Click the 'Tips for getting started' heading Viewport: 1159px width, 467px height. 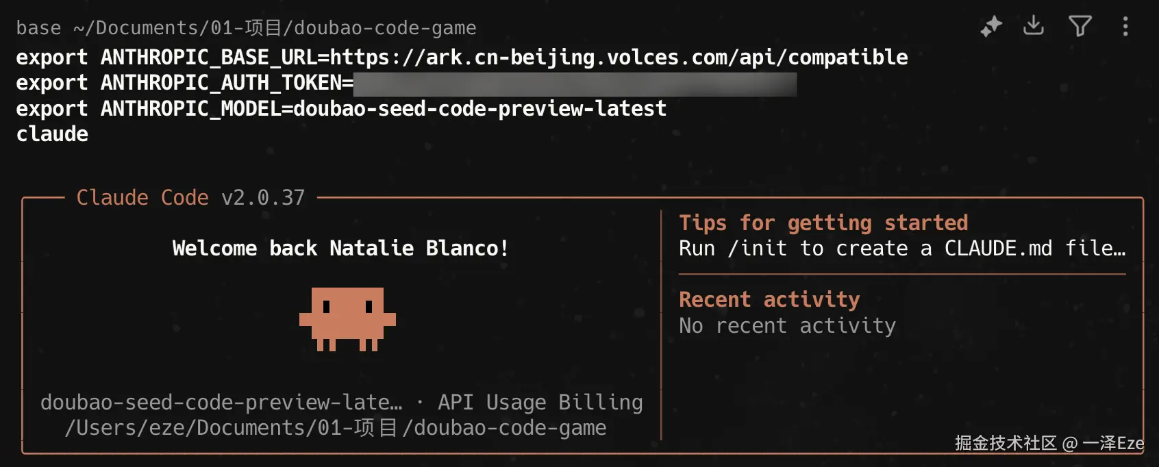pos(823,223)
